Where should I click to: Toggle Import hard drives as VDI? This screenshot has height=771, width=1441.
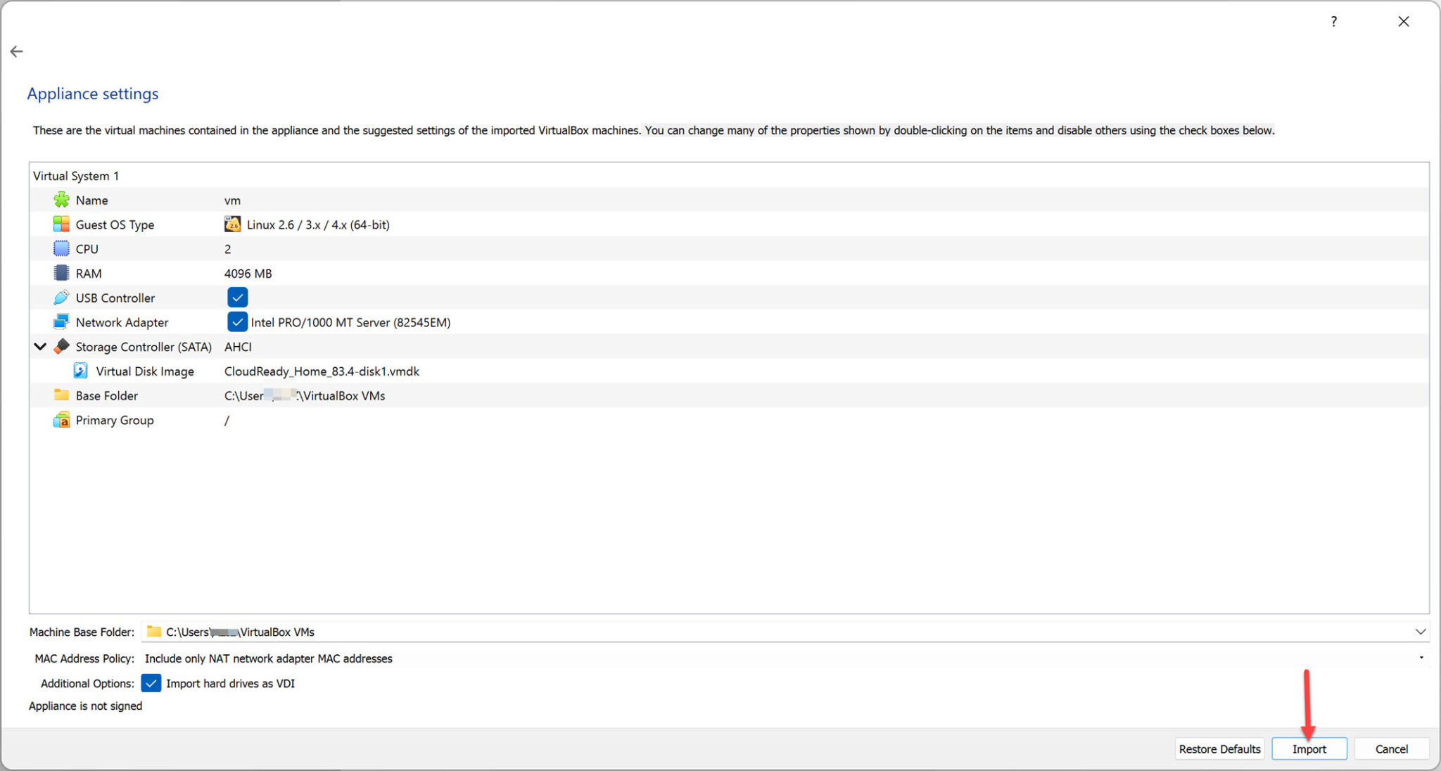pyautogui.click(x=151, y=683)
